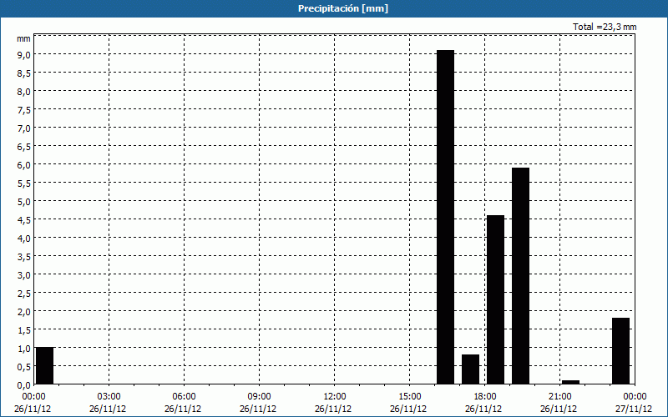Click the 2,5 y-axis value
Screen dimensions: 668x417
[x=24, y=293]
